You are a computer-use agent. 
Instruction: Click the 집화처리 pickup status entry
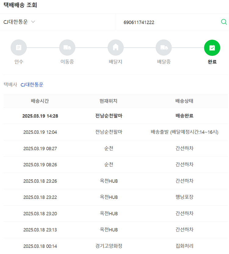(184, 246)
